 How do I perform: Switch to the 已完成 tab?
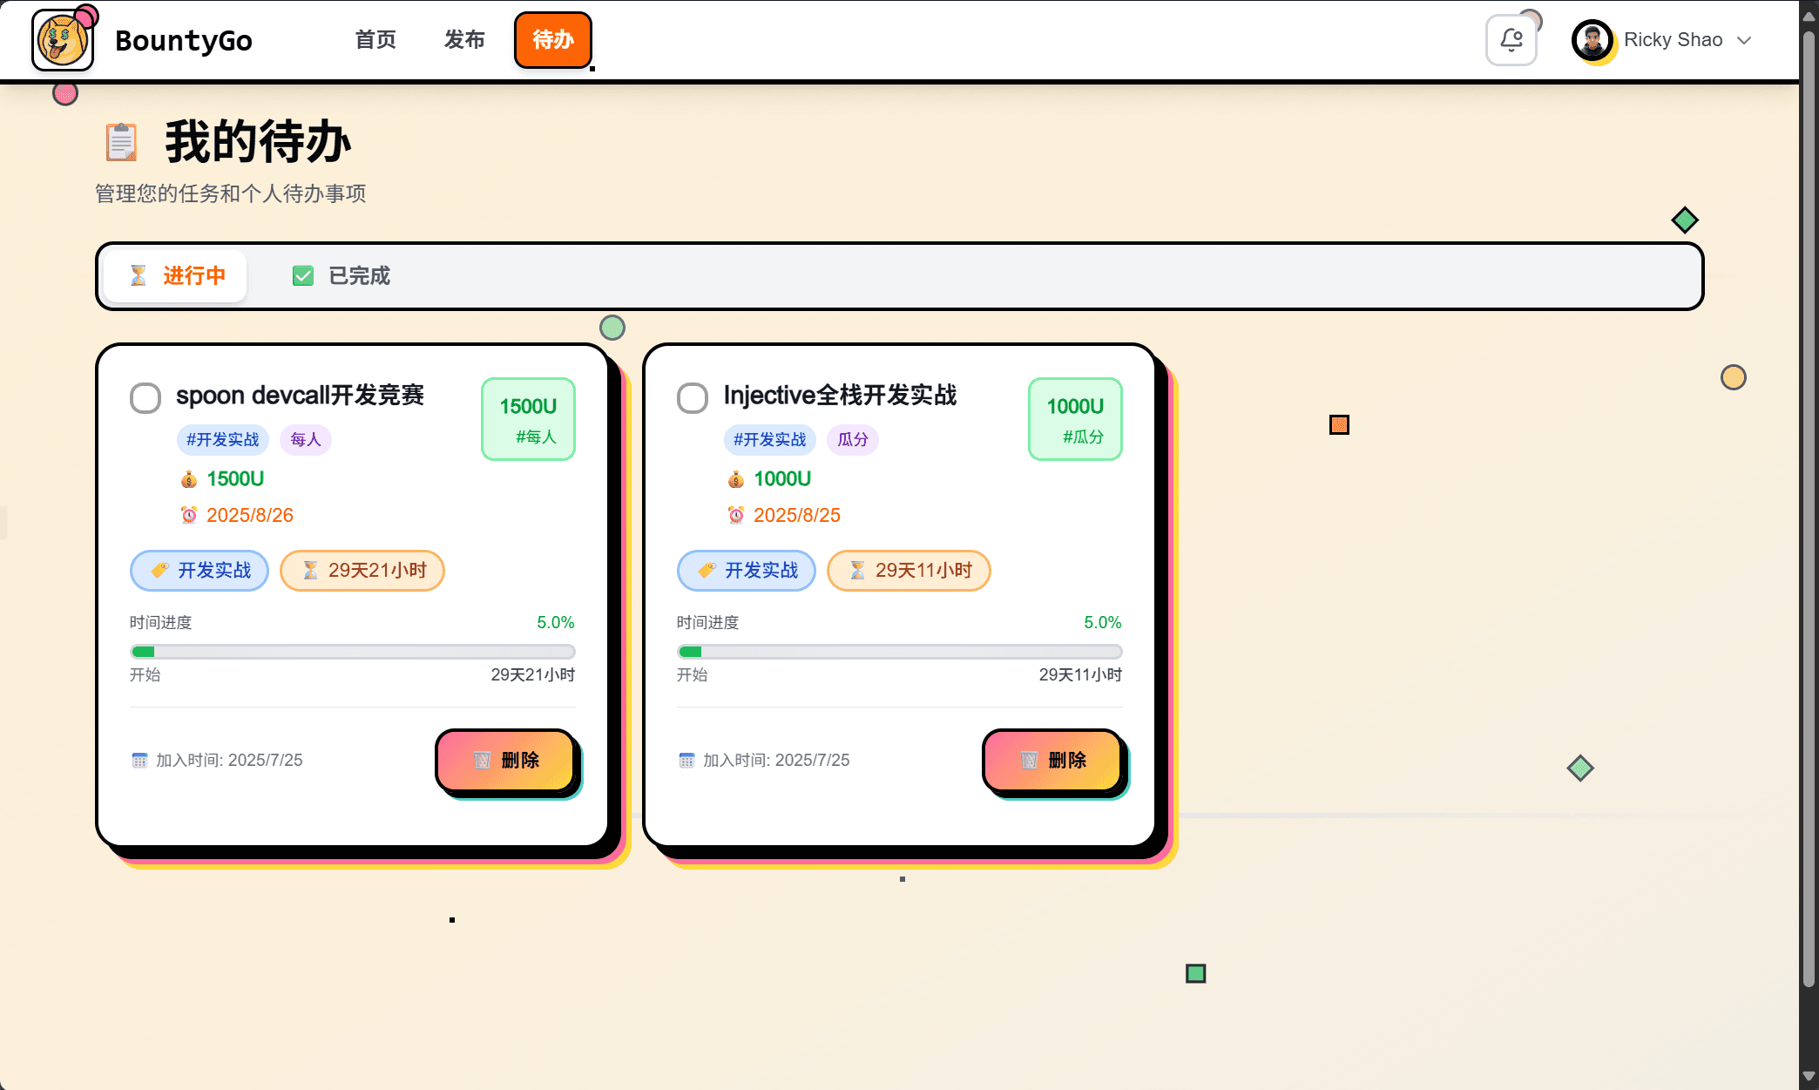click(341, 276)
